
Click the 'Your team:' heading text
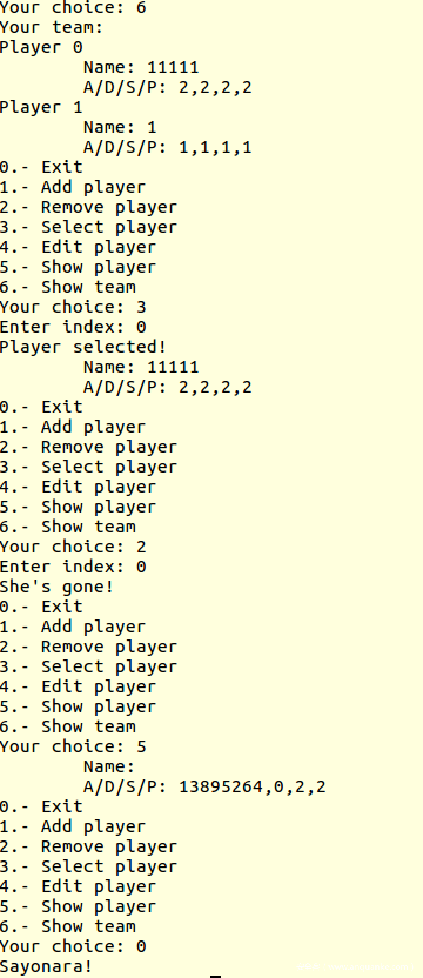[x=52, y=28]
